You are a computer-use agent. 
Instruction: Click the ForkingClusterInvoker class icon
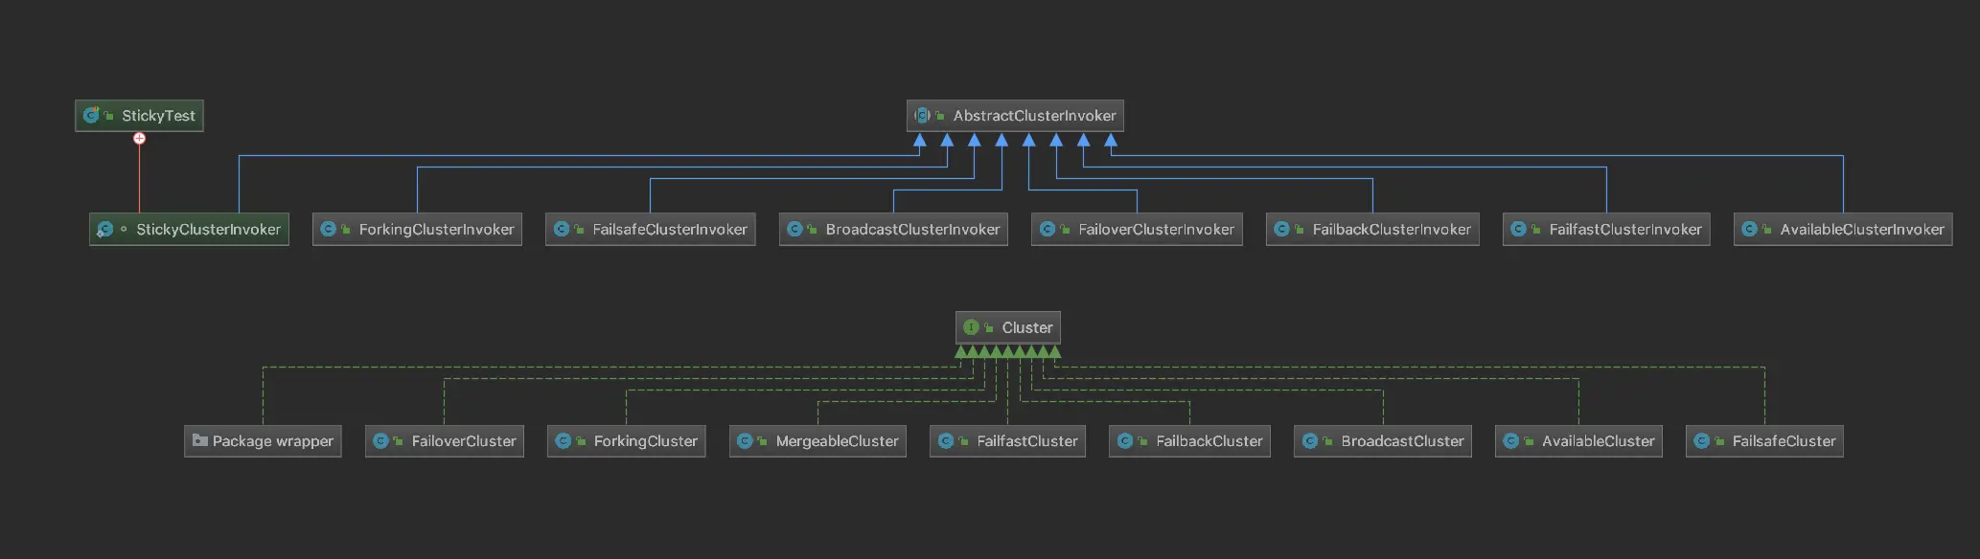[x=328, y=229]
